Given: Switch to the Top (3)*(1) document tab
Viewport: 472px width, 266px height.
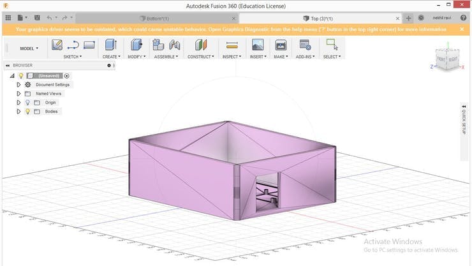Looking at the screenshot, I should pyautogui.click(x=321, y=18).
